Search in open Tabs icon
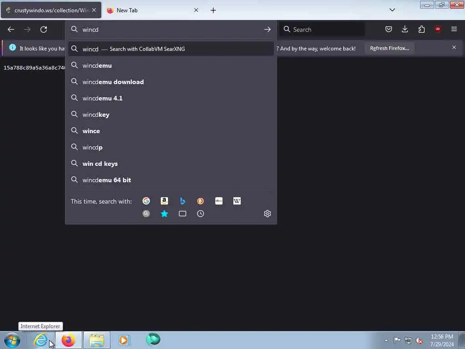Viewport: 465px width, 349px height. [x=183, y=214]
